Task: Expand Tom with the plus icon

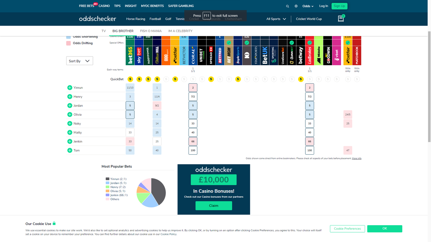Action: 70,150
